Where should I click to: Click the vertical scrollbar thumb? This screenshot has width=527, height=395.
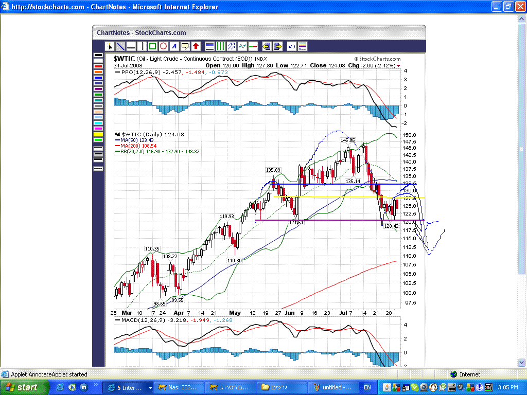(x=522, y=149)
